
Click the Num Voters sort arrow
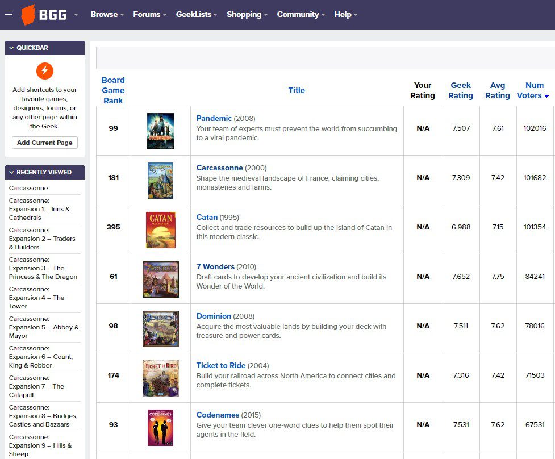point(546,96)
